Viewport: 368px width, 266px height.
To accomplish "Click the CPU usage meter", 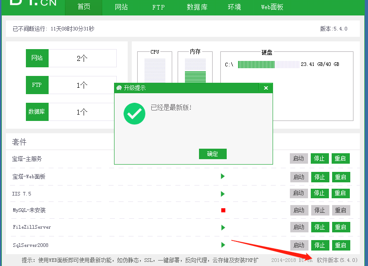I will tap(154, 70).
